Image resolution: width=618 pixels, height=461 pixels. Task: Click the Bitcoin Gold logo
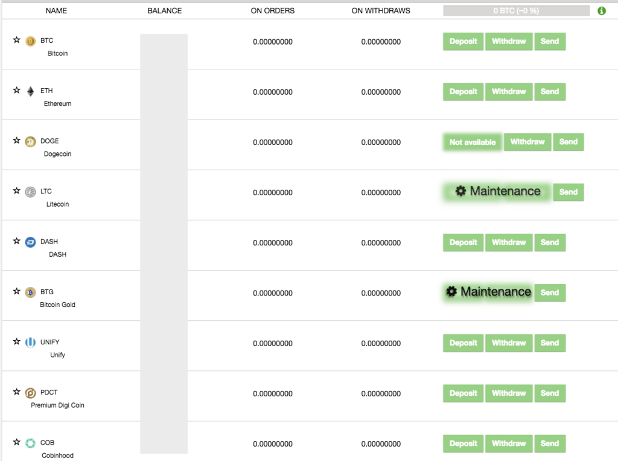[x=30, y=292]
